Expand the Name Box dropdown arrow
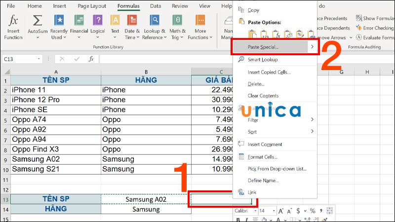 [x=39, y=59]
